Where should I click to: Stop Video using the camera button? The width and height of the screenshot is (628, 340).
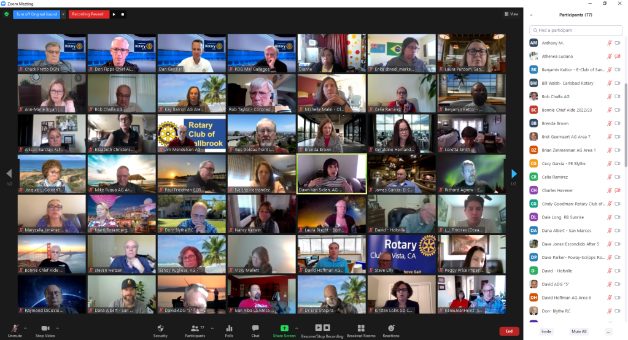[45, 331]
